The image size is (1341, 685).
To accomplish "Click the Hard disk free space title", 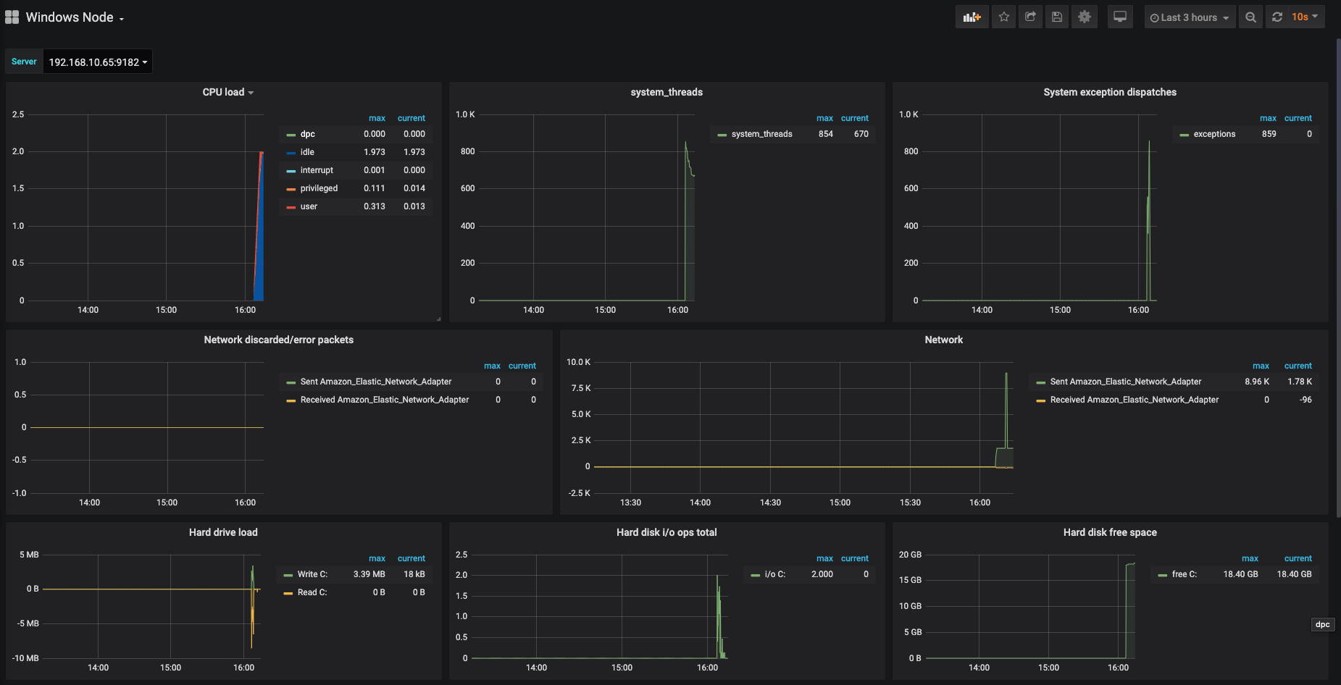I will [1110, 532].
